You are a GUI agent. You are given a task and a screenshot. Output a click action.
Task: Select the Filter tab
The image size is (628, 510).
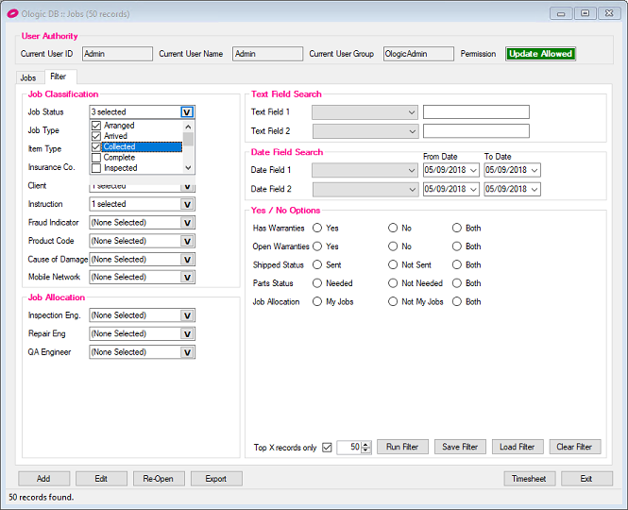click(x=59, y=76)
